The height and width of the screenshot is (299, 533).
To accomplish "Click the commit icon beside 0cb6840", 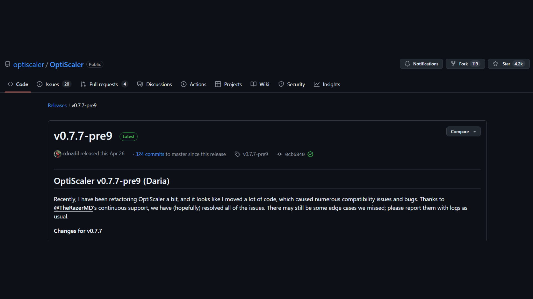I will click(x=280, y=154).
